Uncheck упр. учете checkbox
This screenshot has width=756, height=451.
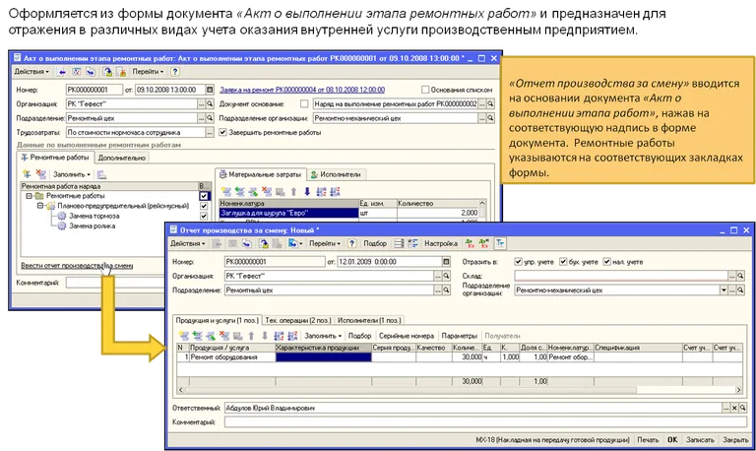519,262
